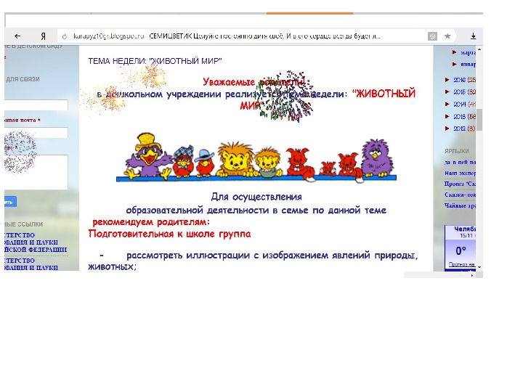Viewport: 523px width, 392px height.
Task: Bookmark the page with the star icon
Action: (447, 36)
